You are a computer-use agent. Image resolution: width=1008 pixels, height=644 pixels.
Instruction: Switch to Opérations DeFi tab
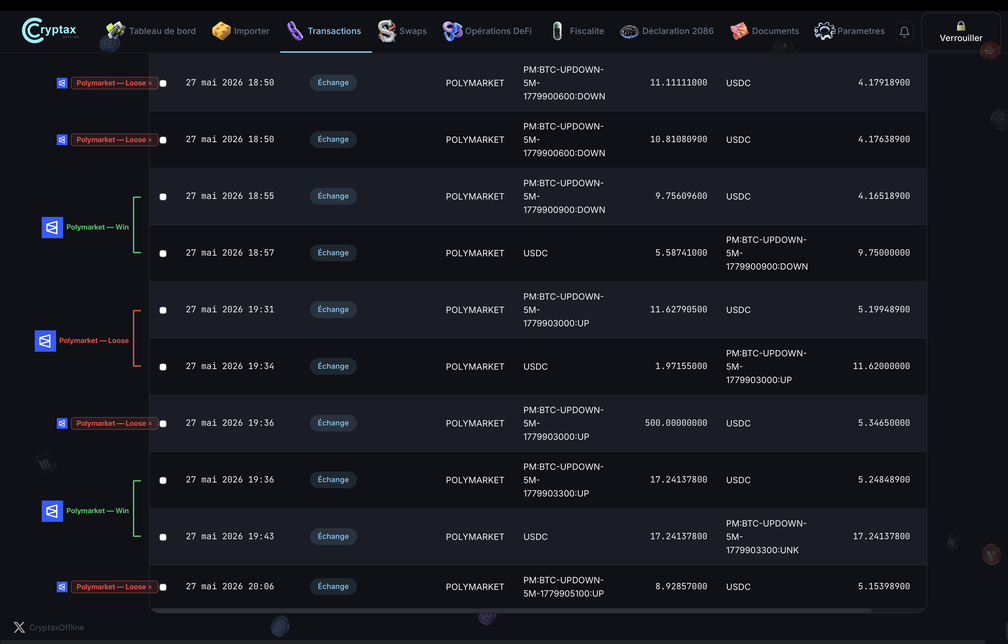[487, 31]
